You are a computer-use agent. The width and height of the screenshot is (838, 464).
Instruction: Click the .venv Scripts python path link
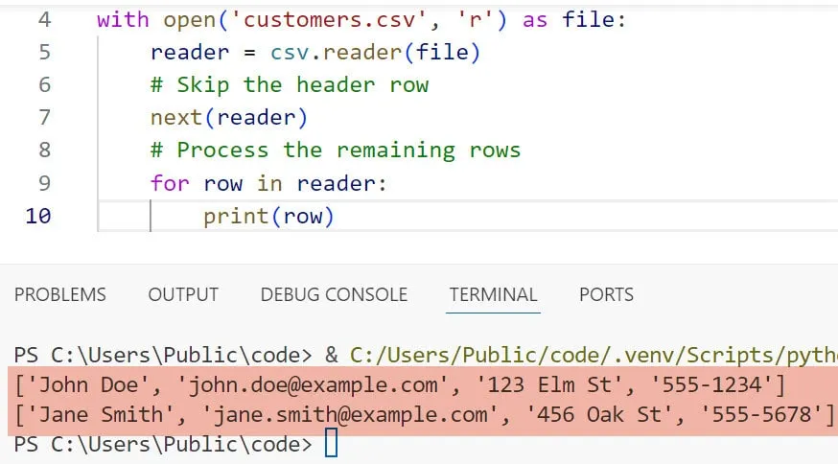tap(593, 355)
